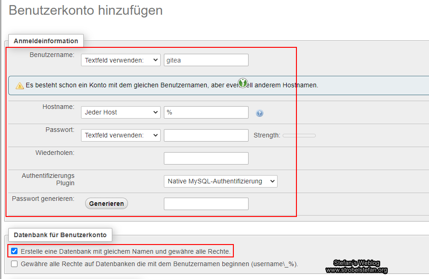429x279 pixels.
Task: Click the 'Datenbank für Benutzerkonto' section label
Action: click(x=60, y=235)
